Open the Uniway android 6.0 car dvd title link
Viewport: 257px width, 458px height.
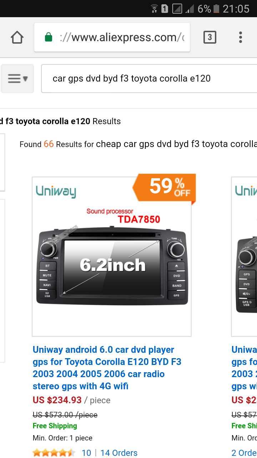click(107, 368)
